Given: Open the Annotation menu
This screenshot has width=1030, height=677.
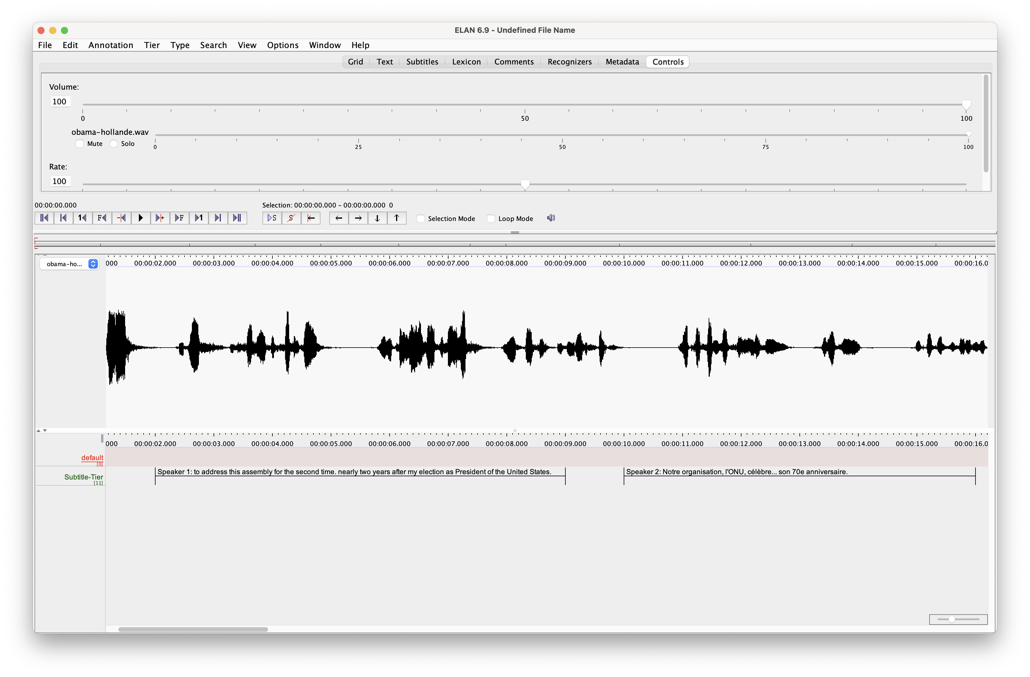Looking at the screenshot, I should coord(110,45).
